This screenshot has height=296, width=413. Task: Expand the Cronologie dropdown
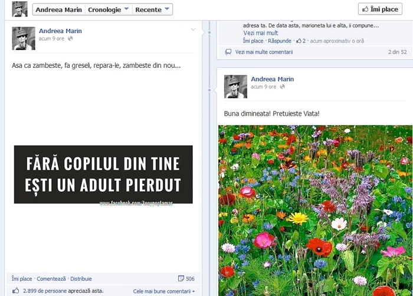pos(109,9)
